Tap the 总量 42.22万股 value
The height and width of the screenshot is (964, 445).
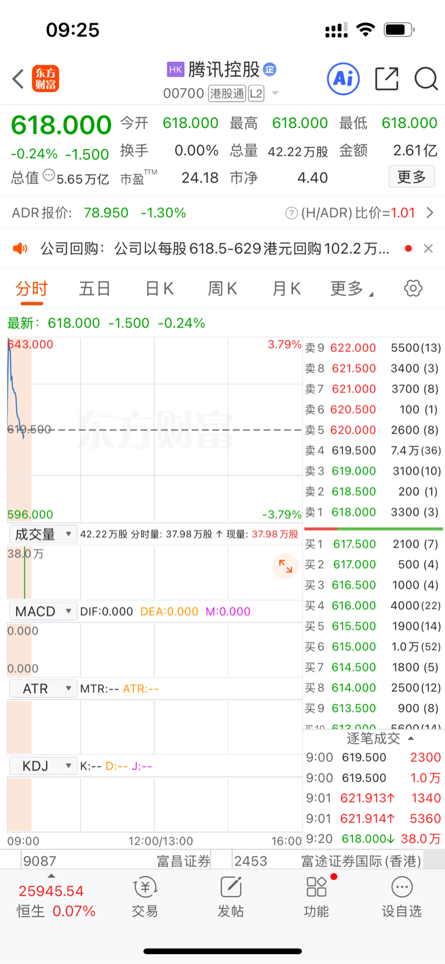(298, 151)
